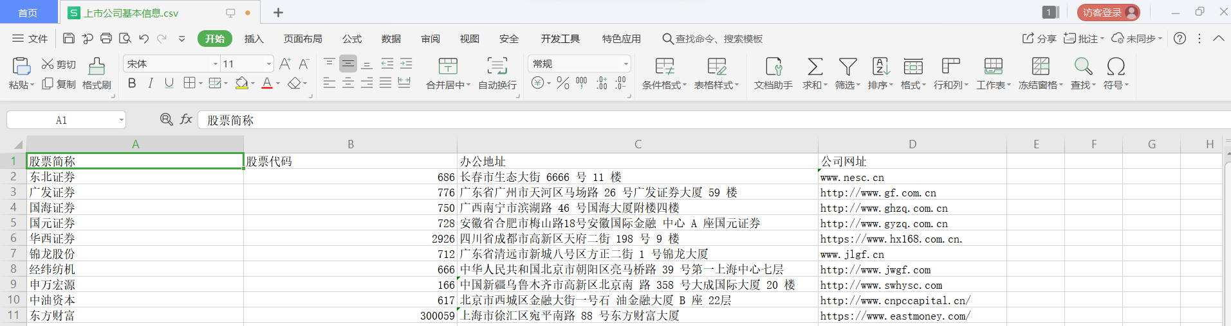
Task: Open the 文件 menu
Action: pos(30,39)
